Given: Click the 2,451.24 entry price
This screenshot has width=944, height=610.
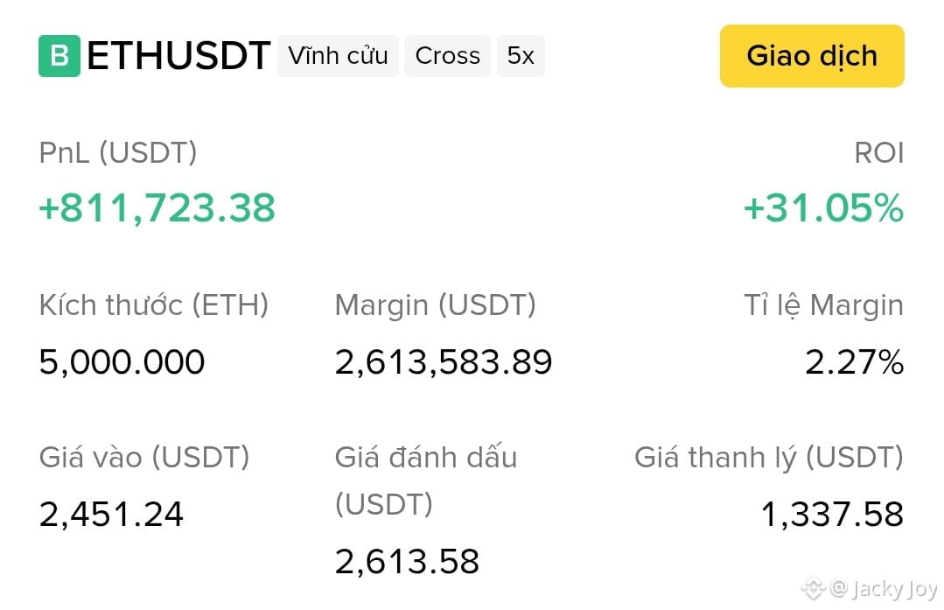Looking at the screenshot, I should 111,515.
